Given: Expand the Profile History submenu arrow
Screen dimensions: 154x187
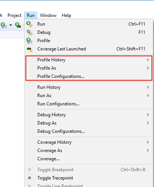Looking at the screenshot, I should [148, 60].
